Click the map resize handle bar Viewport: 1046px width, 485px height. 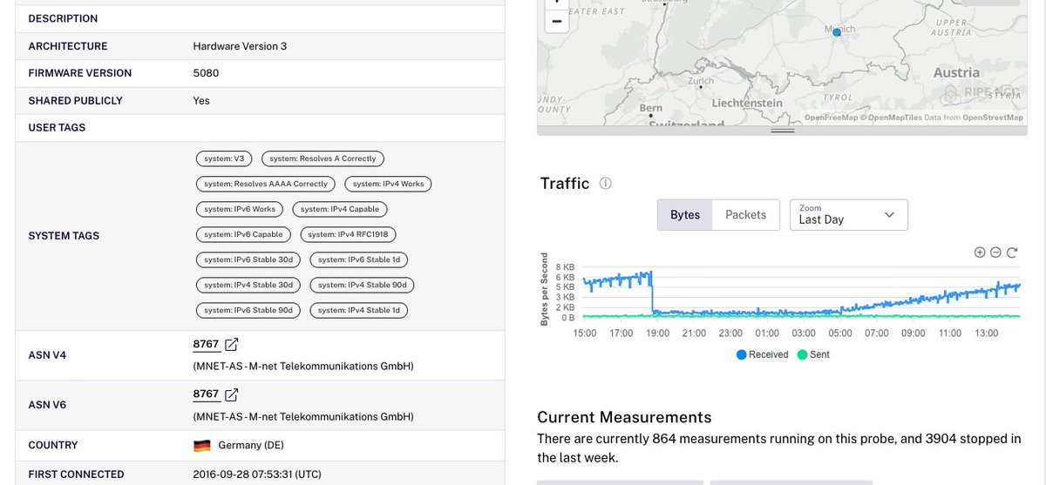pos(782,131)
